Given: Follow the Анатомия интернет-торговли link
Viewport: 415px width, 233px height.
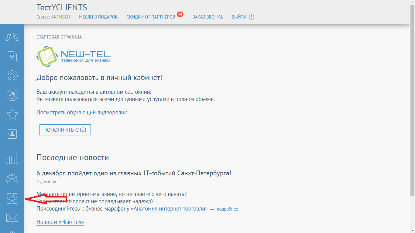Looking at the screenshot, I should click(169, 209).
